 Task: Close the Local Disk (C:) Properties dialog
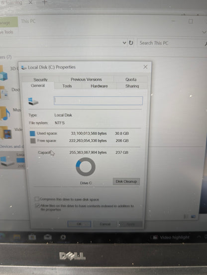145,67
